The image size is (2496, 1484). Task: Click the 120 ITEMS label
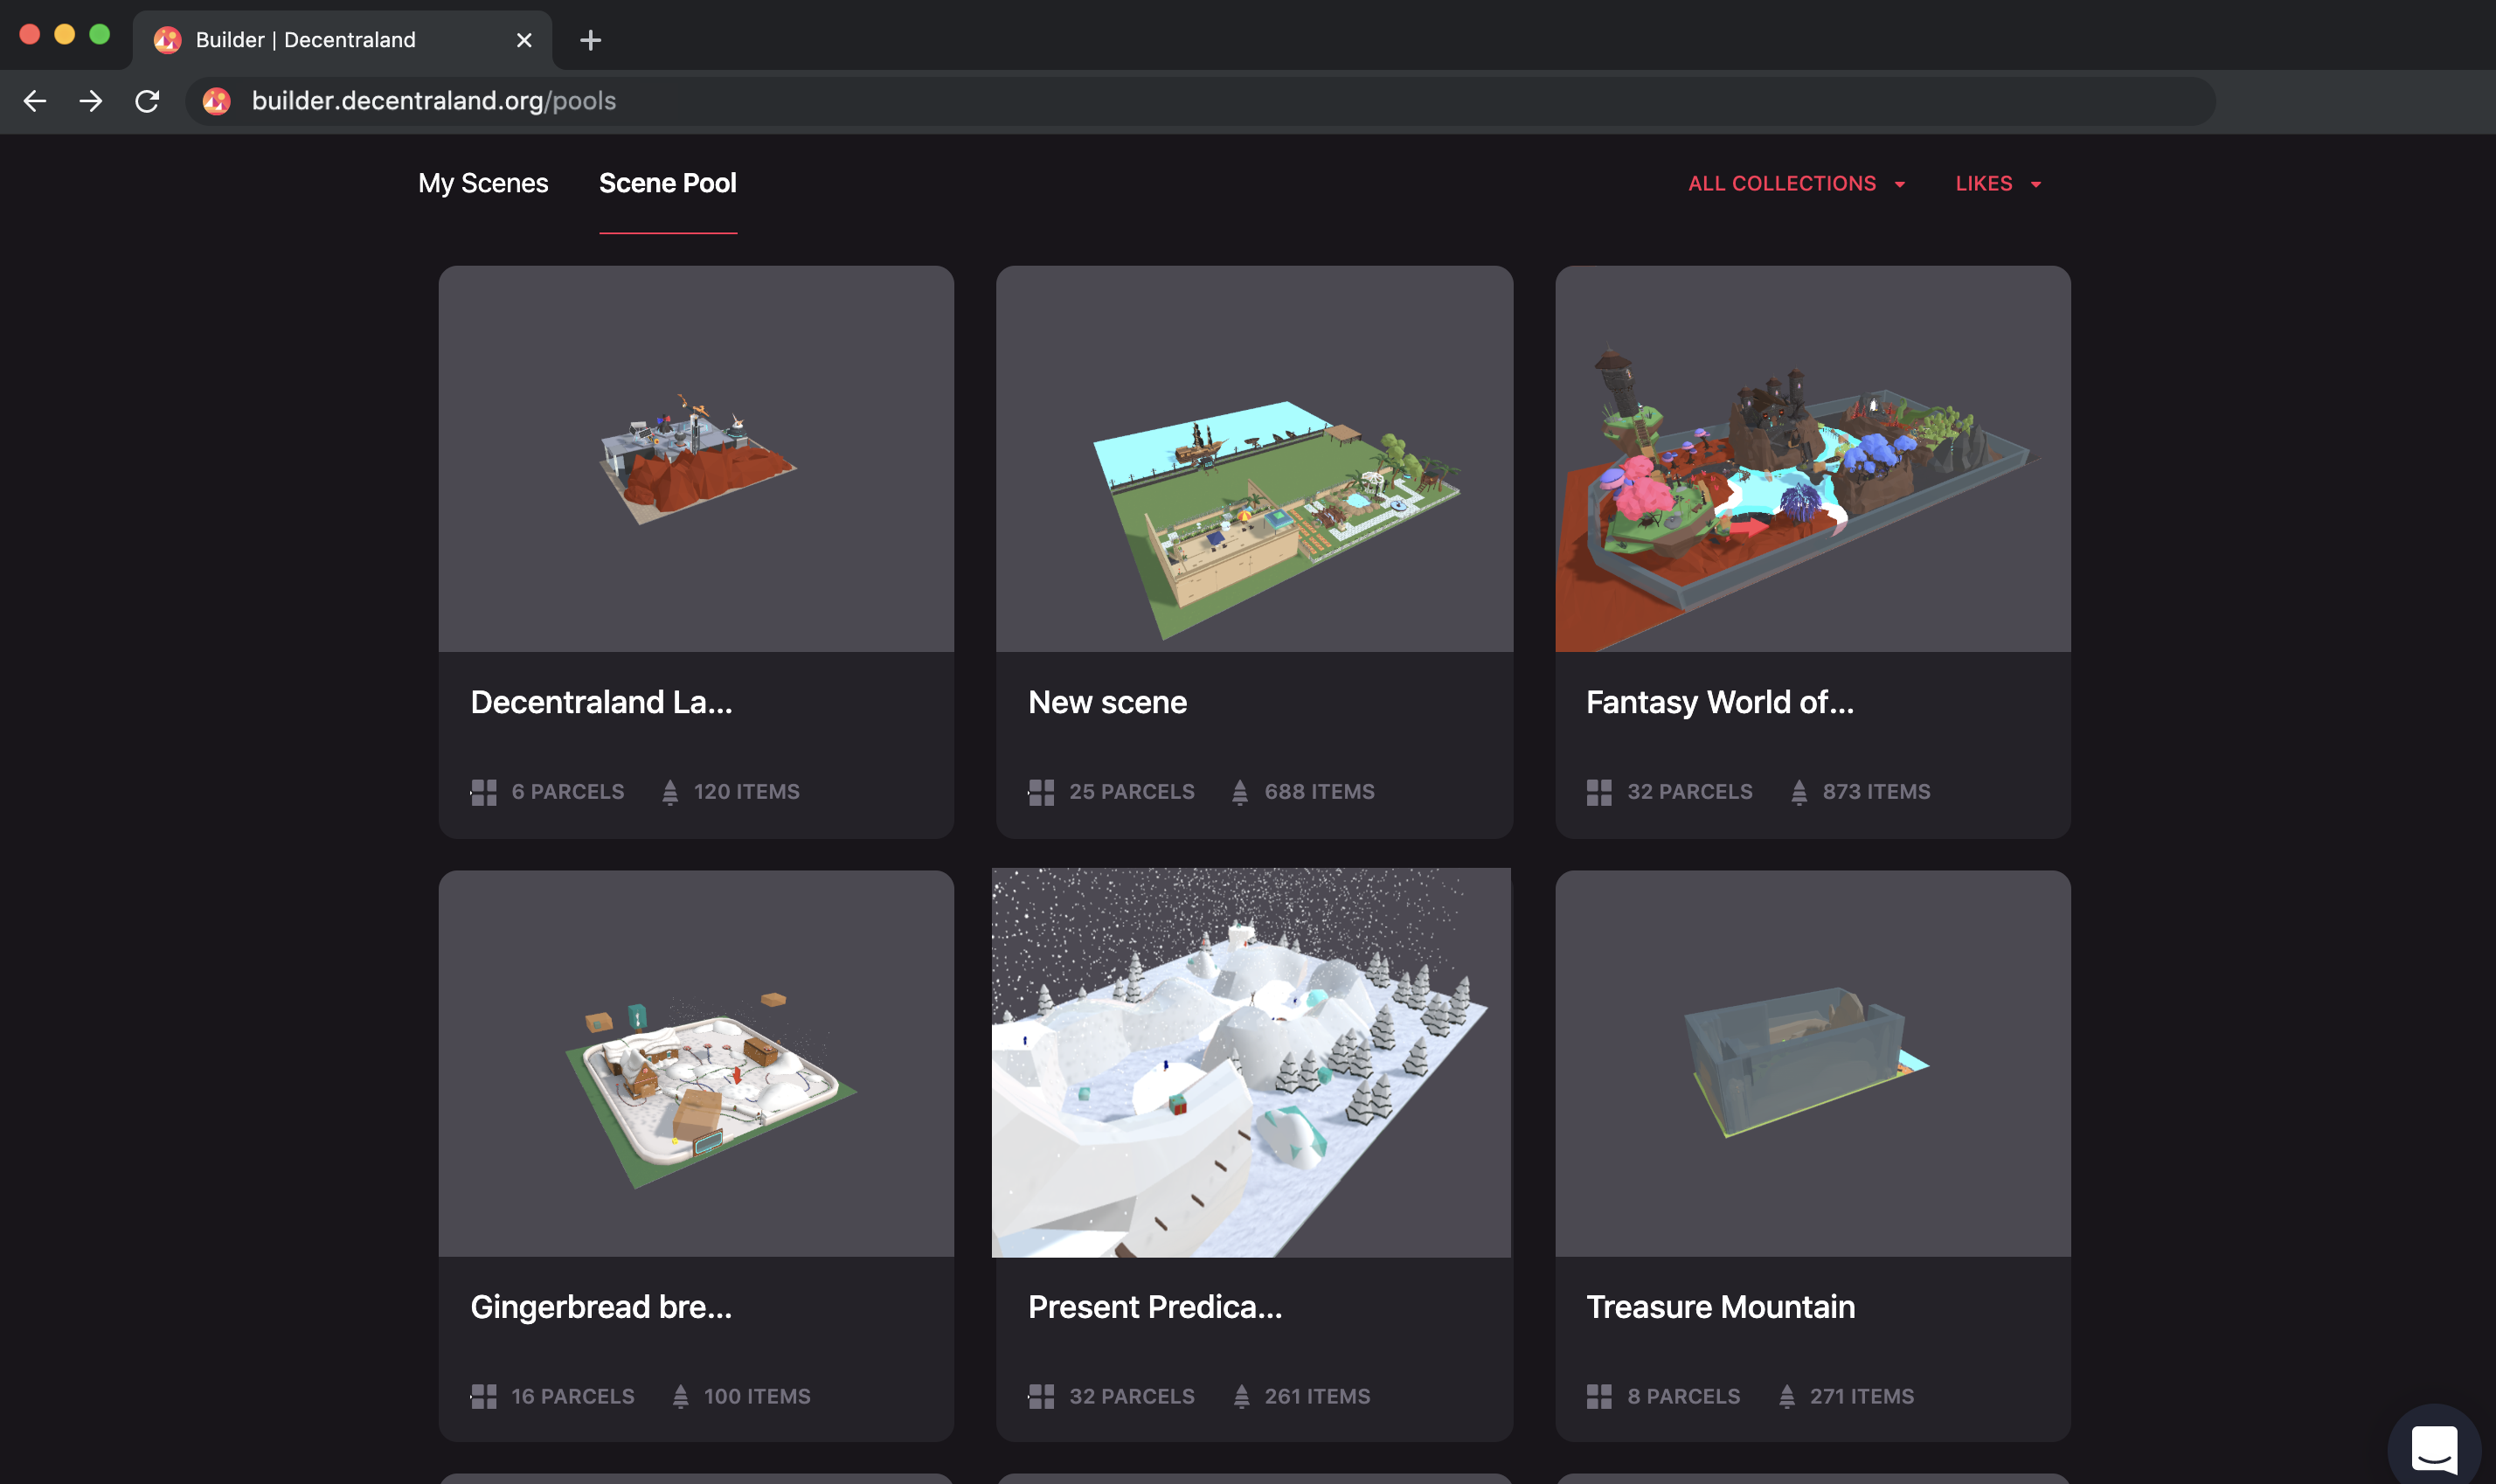(747, 792)
